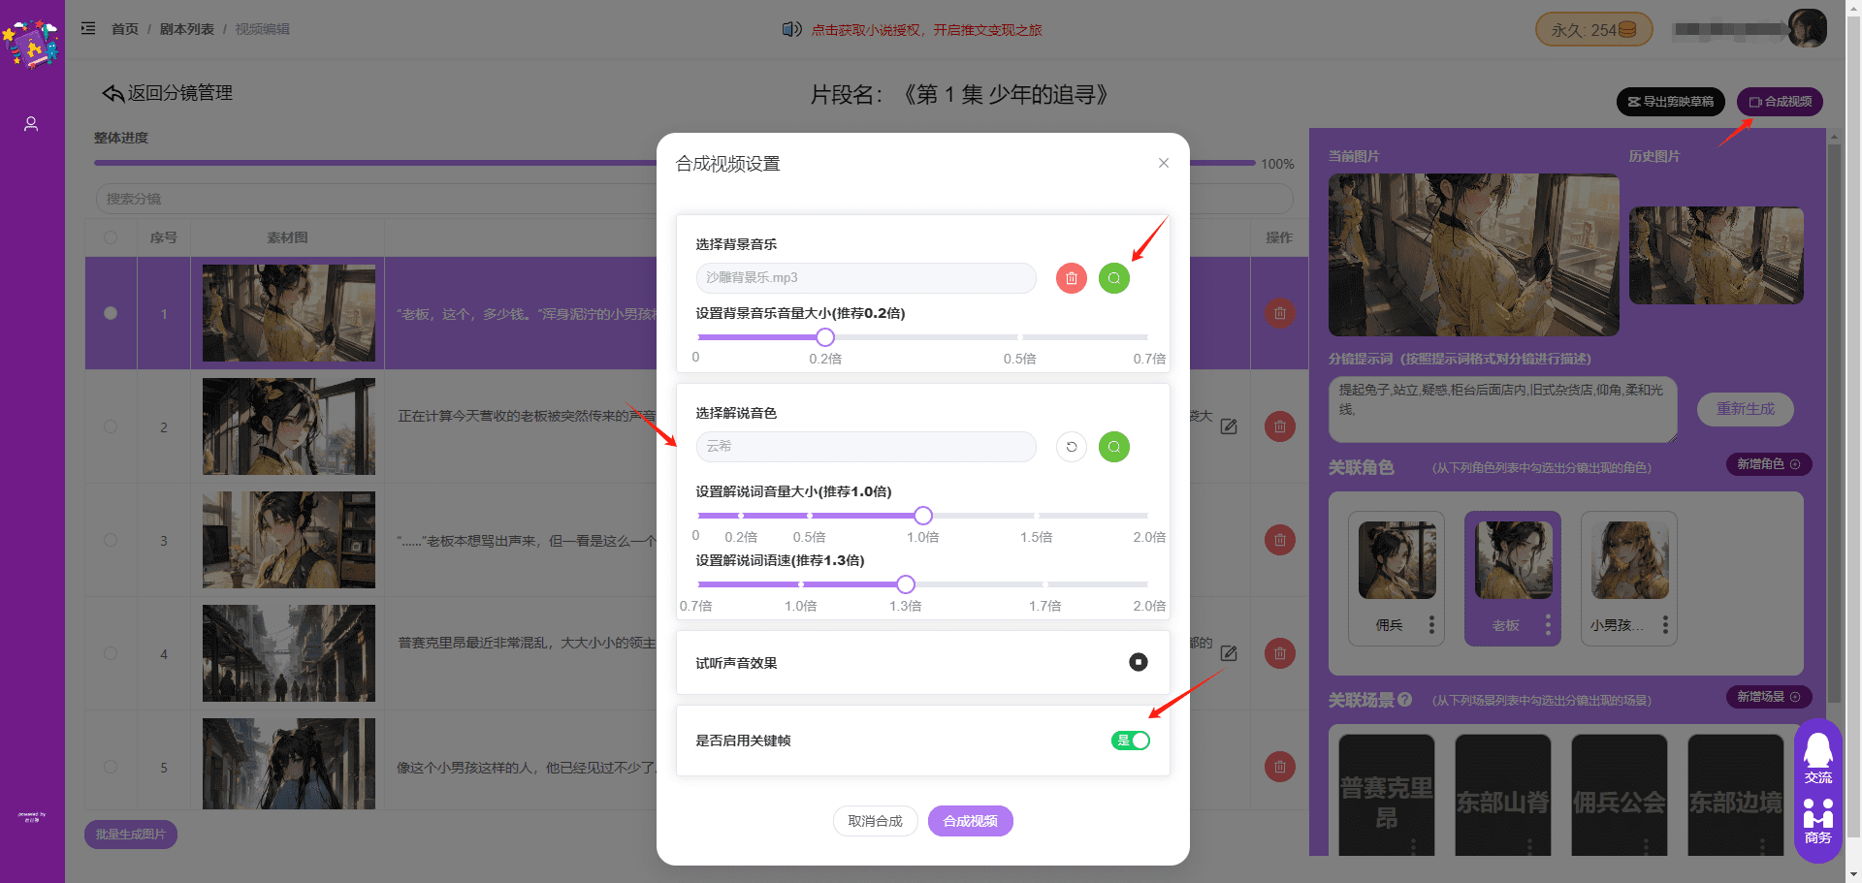Search narration voices with green icon
Image resolution: width=1862 pixels, height=883 pixels.
click(1113, 447)
